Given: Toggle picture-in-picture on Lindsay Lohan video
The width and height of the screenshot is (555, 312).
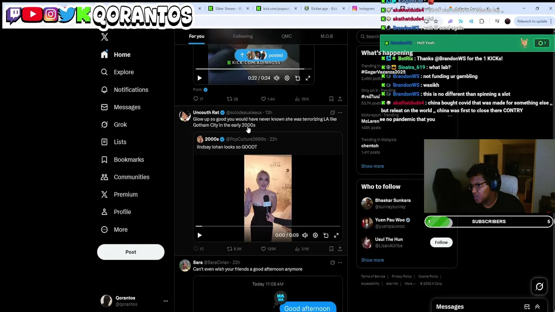Looking at the screenshot, I should pyautogui.click(x=326, y=235).
